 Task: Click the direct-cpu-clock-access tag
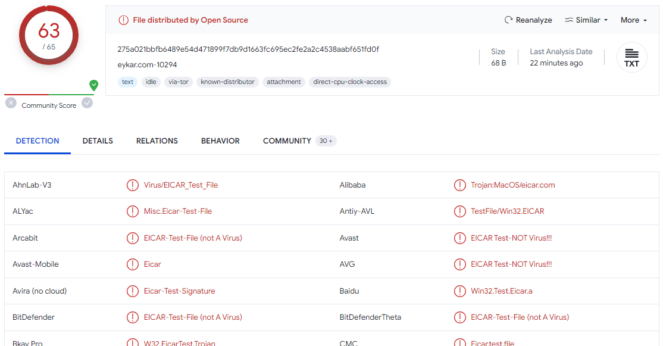pyautogui.click(x=350, y=82)
